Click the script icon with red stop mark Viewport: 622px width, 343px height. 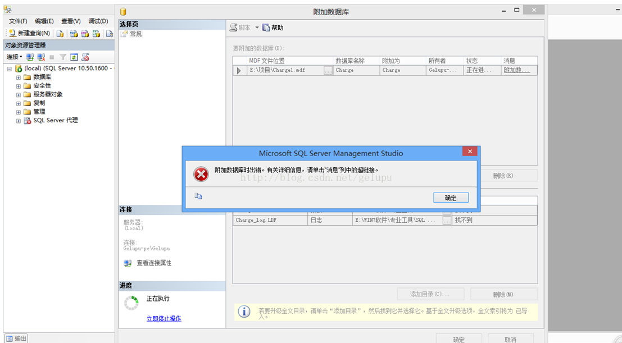(x=85, y=57)
